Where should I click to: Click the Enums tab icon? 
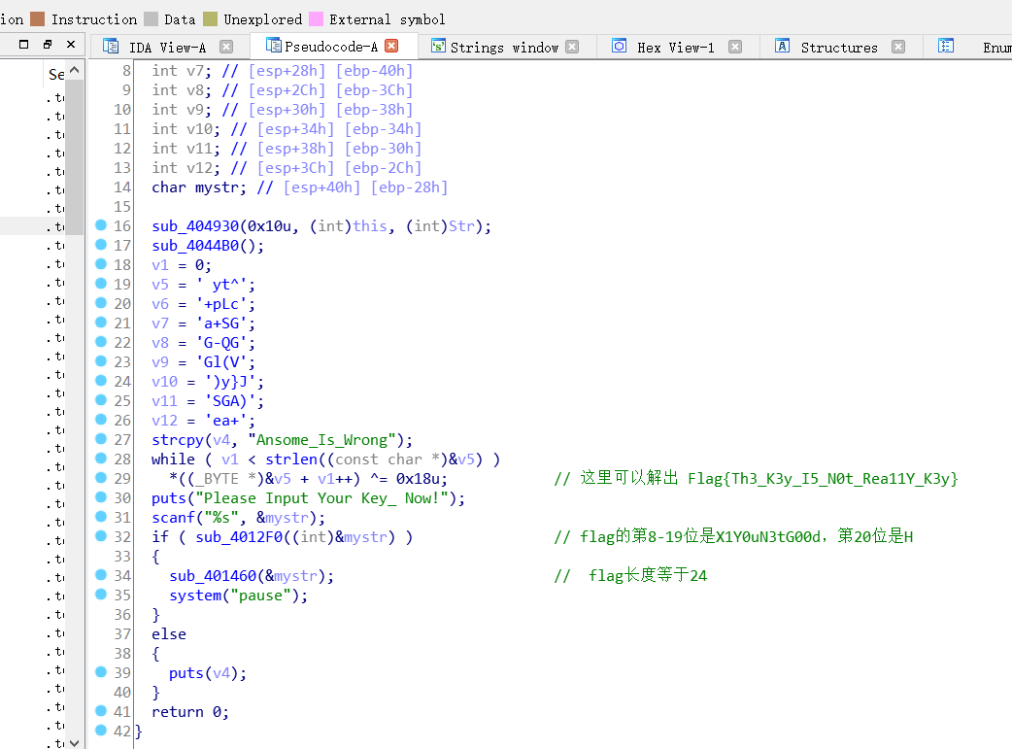(x=945, y=46)
